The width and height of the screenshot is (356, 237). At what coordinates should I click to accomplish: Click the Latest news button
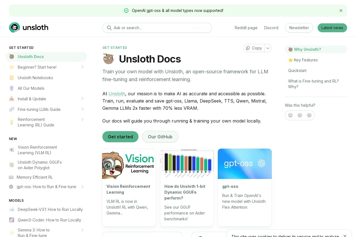(x=332, y=28)
